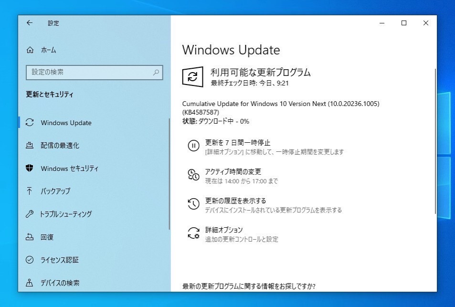The width and height of the screenshot is (455, 307).
Task: Click the 回復 recovery icon
Action: point(30,237)
